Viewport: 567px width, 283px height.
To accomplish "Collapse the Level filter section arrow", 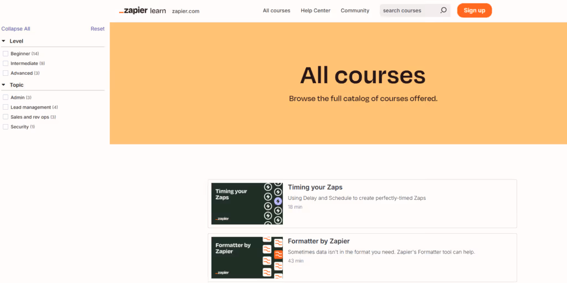I will (x=4, y=41).
